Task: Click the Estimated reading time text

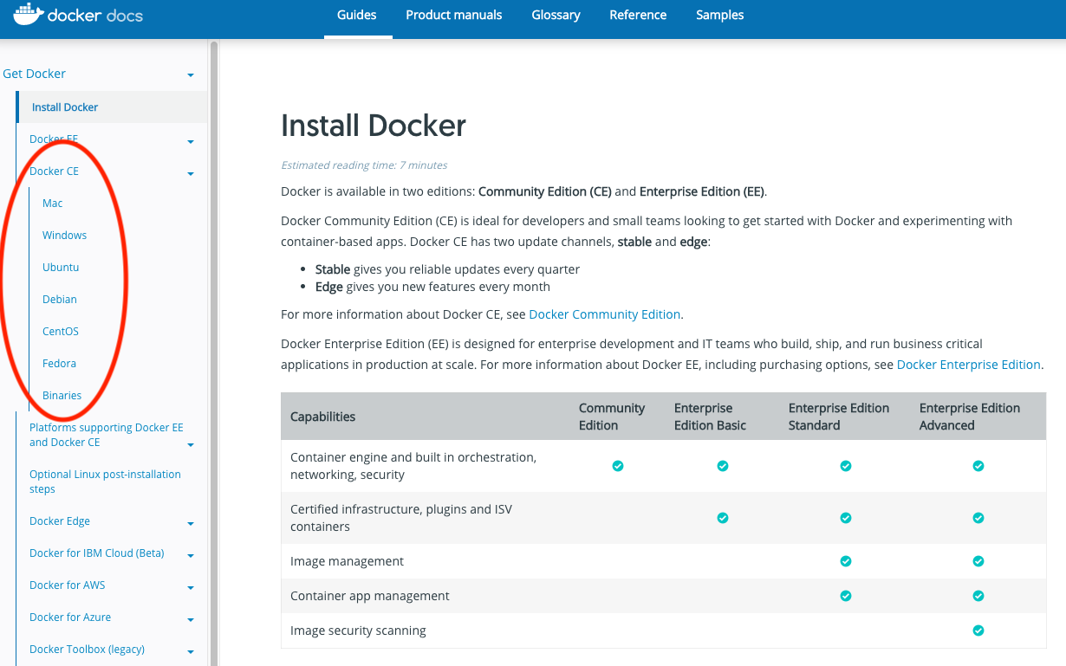Action: [x=364, y=165]
